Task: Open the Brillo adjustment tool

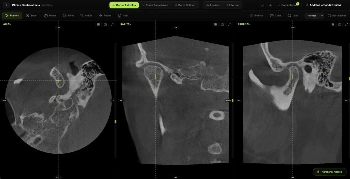Action: point(68,16)
